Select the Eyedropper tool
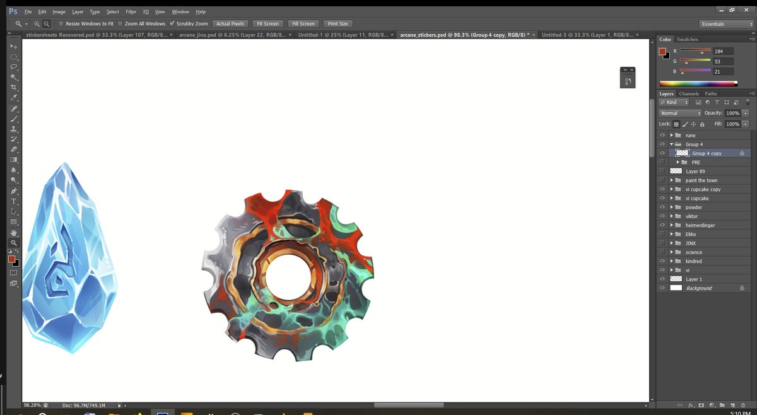757x415 pixels. click(13, 98)
